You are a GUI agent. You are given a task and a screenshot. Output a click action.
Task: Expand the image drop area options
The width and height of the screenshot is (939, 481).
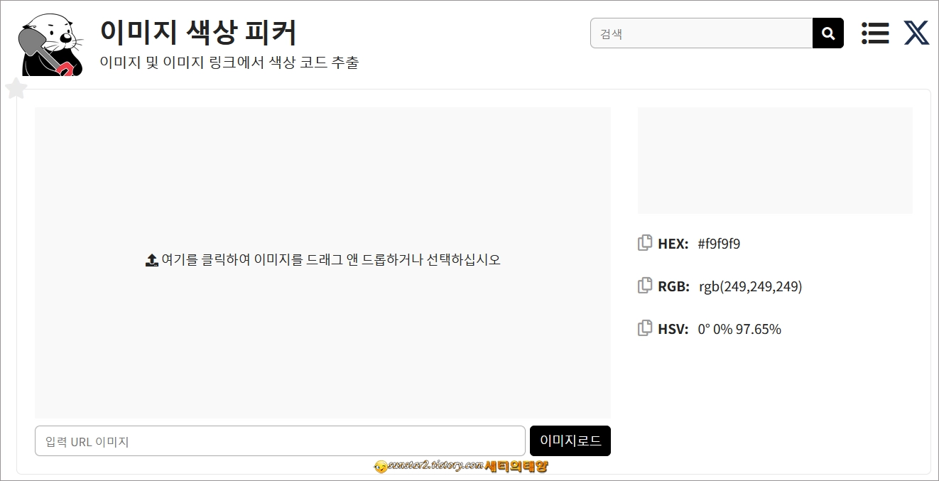click(322, 261)
